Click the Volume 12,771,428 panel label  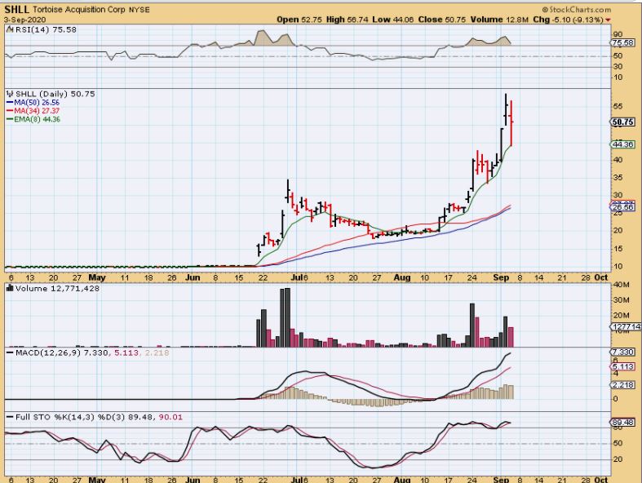(58, 288)
